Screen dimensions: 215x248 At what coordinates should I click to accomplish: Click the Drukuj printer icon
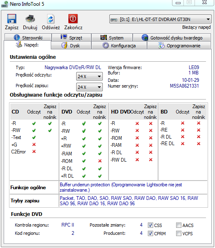[30, 19]
